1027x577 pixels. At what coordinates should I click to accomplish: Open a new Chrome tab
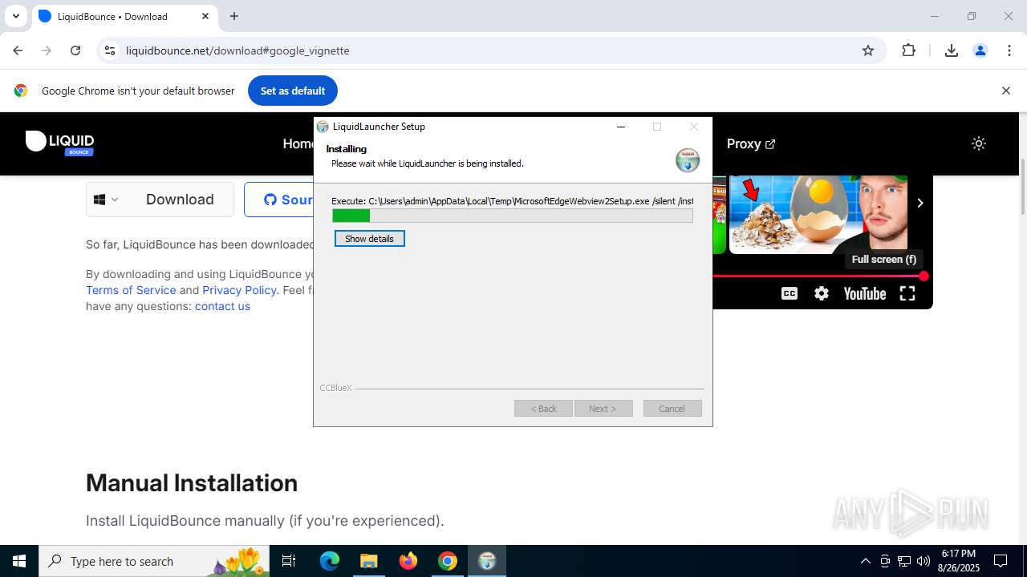[234, 16]
